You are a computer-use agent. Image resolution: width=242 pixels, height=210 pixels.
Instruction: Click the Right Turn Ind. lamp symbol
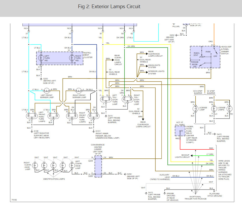point(72,58)
